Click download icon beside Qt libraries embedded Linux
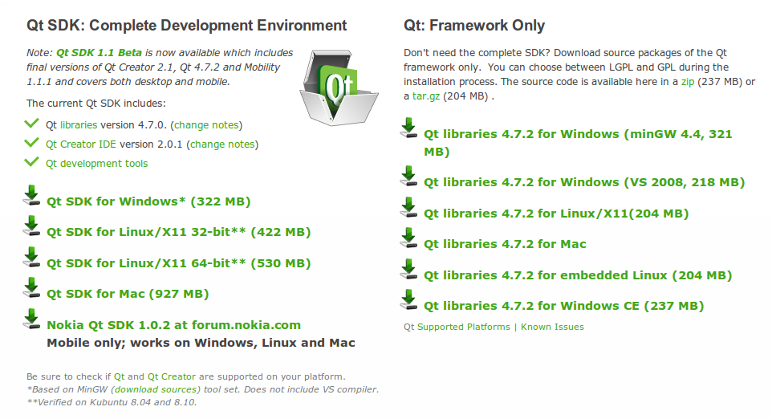This screenshot has height=419, width=772. 408,269
